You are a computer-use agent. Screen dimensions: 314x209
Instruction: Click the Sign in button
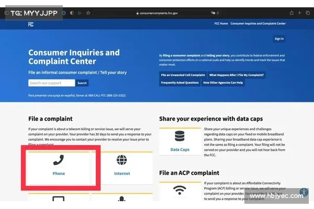tap(279, 39)
